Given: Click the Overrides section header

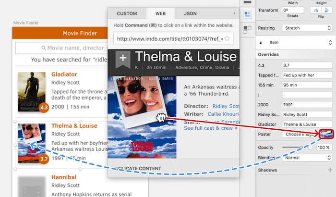Looking at the screenshot, I should 268,54.
